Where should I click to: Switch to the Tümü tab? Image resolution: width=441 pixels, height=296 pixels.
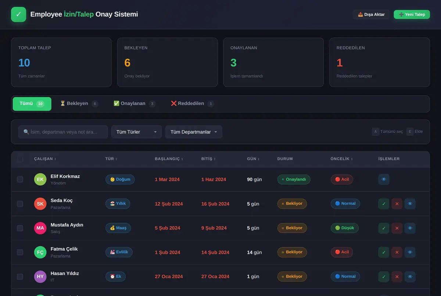point(32,104)
